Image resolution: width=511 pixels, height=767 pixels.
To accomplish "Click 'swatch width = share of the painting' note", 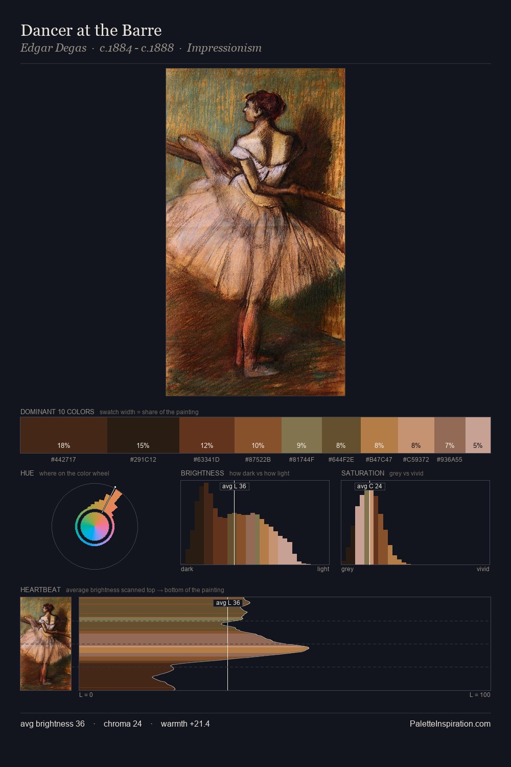I will (149, 412).
